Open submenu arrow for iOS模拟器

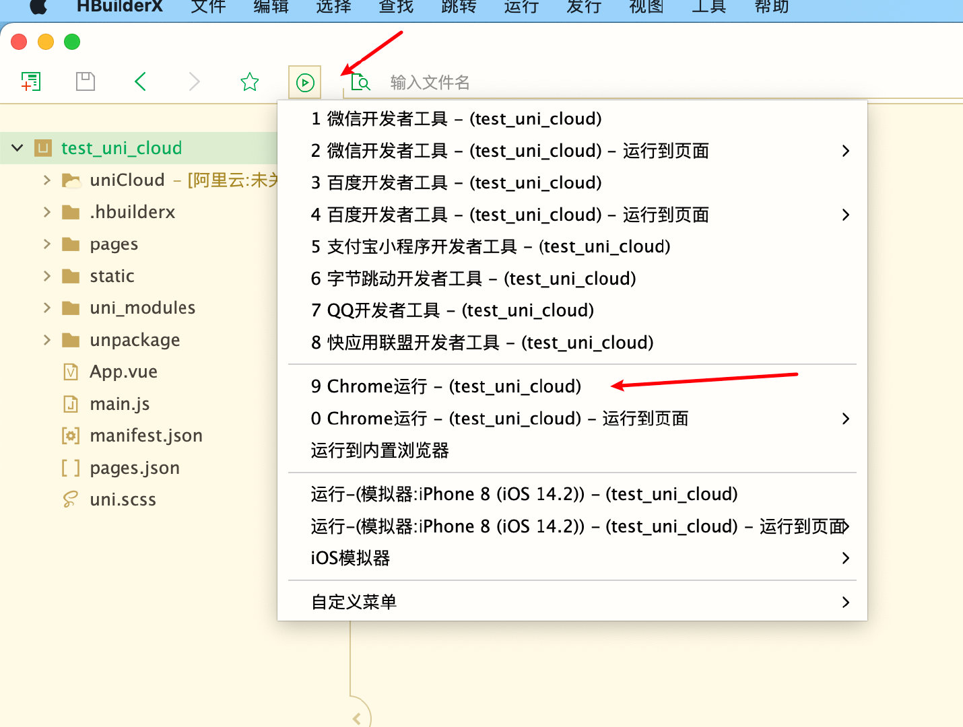[x=846, y=558]
